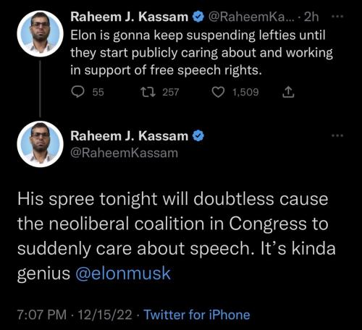Open the three-dot menu on second tweet
This screenshot has width=362, height=330.
click(337, 135)
